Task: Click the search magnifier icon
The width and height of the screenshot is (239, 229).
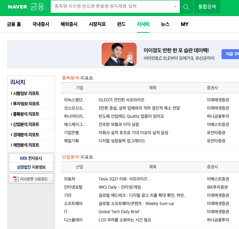Action: click(186, 7)
